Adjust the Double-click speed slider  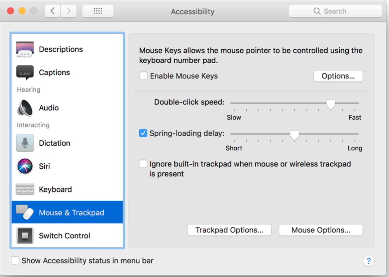[x=330, y=103]
